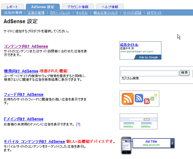Click the red RSS feed icon
This screenshot has height=159, width=193.
pyautogui.click(x=147, y=101)
